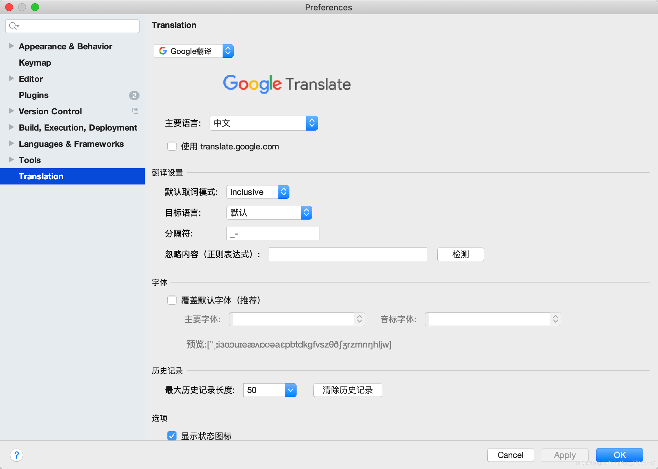Click 清除历史记录 clear history button
The height and width of the screenshot is (469, 658).
347,390
